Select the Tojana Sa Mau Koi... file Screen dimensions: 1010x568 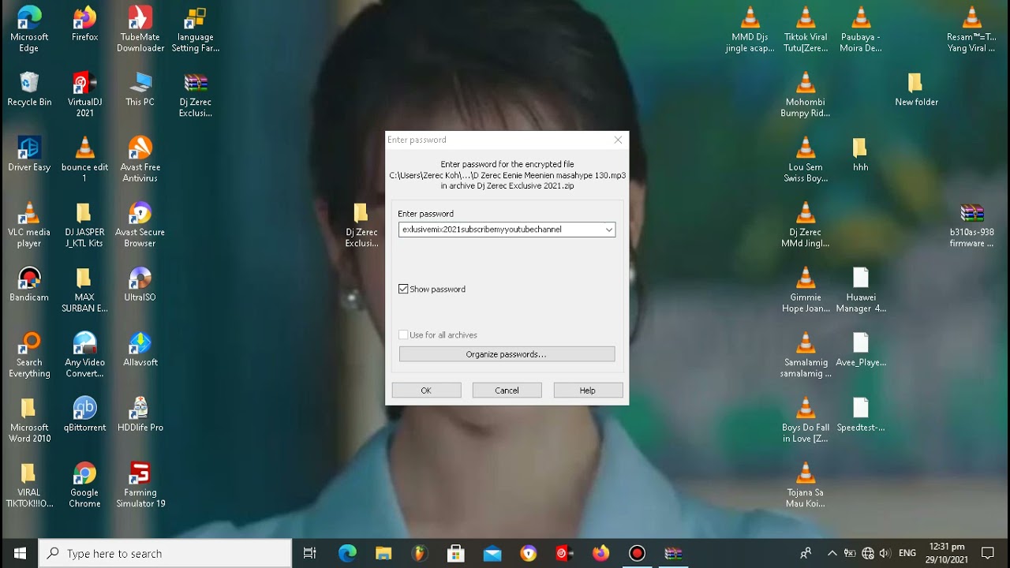806,486
